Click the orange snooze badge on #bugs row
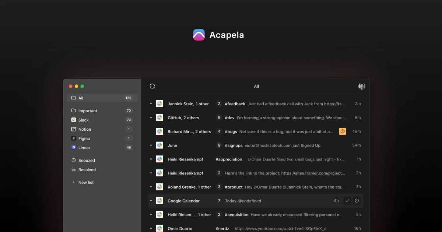The height and width of the screenshot is (232, 442). click(x=343, y=131)
